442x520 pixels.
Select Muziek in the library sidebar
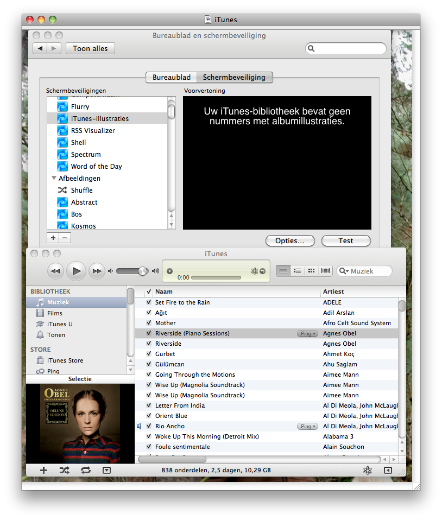click(77, 302)
